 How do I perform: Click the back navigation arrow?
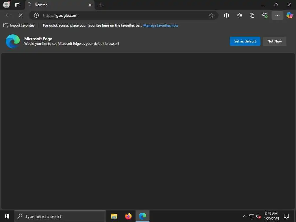point(8,15)
